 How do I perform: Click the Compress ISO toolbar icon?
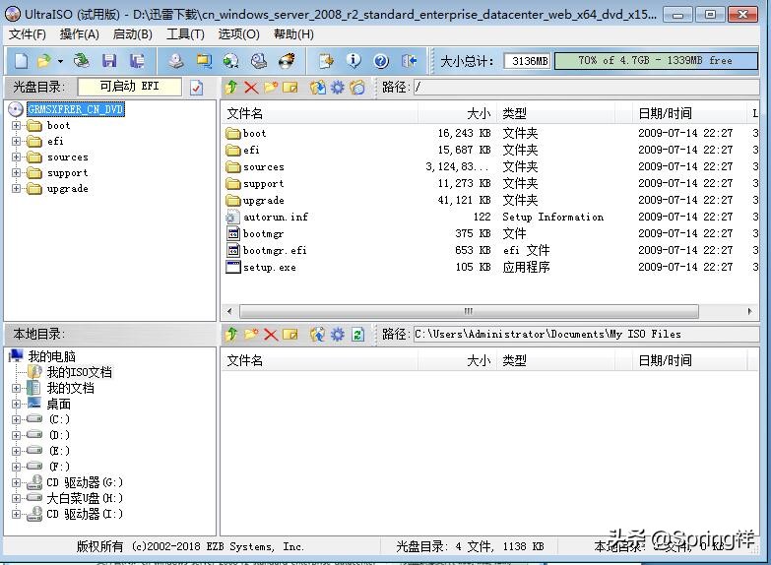[x=204, y=61]
